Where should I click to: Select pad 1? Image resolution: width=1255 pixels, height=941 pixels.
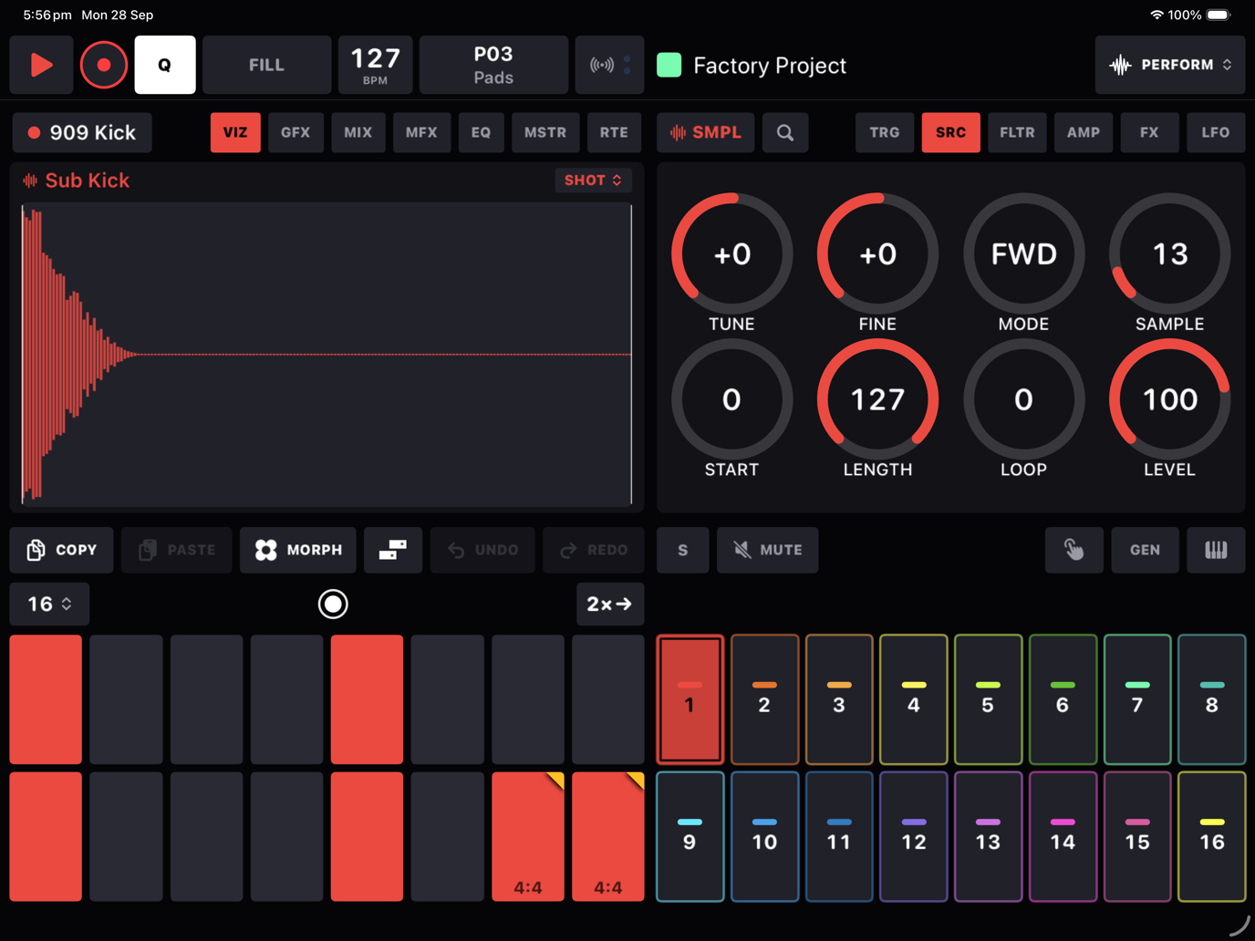click(690, 699)
